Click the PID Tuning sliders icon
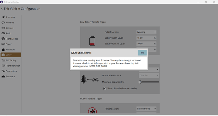This screenshot has width=218, height=116. point(3,60)
